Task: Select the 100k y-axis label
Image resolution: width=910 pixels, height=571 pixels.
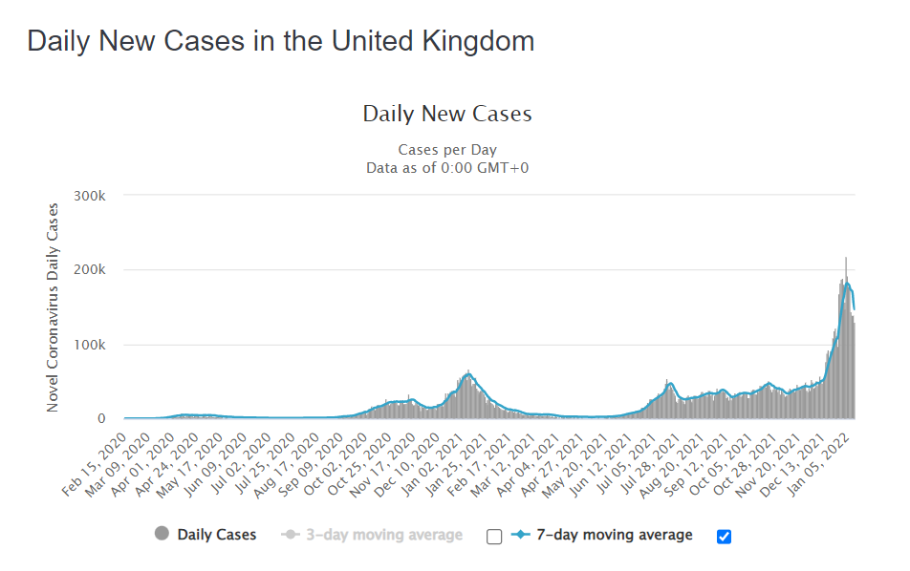Action: click(x=89, y=345)
